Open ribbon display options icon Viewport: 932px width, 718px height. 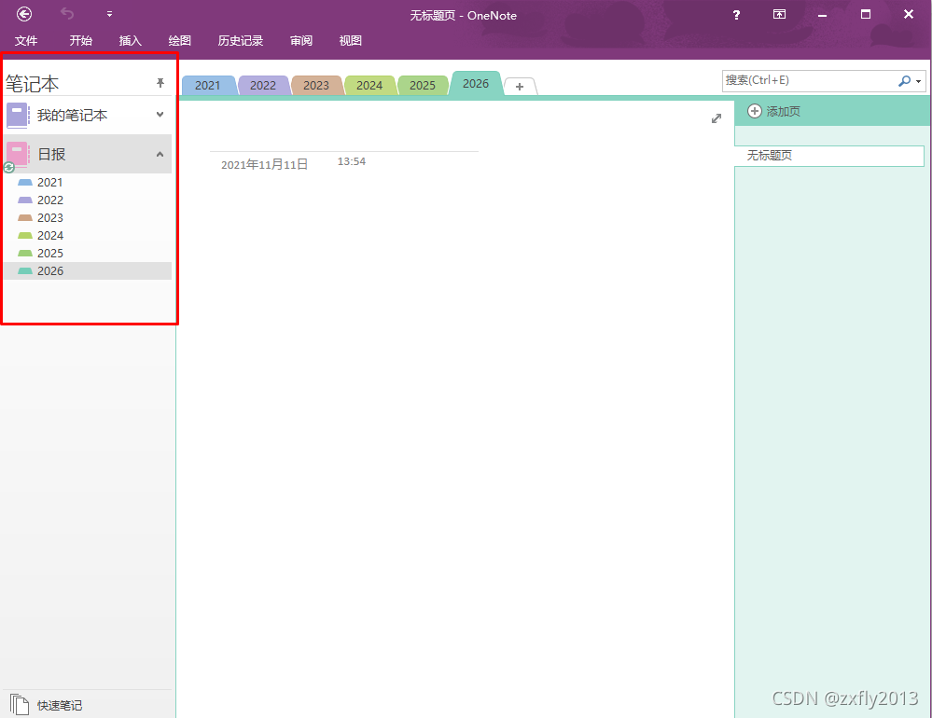[x=779, y=14]
